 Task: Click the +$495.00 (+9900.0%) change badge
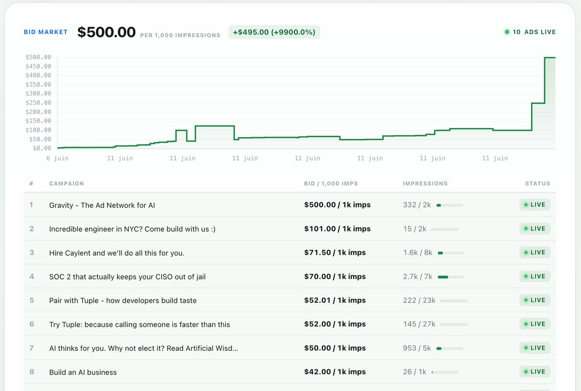274,32
